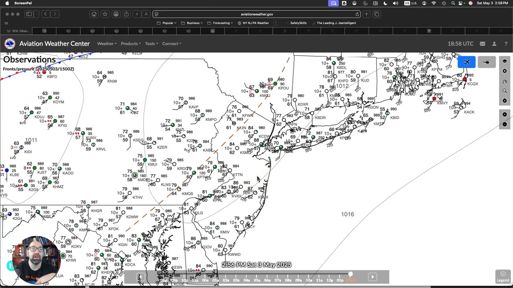Image resolution: width=513 pixels, height=288 pixels.
Task: Show Safari tab overview
Action: [377, 14]
